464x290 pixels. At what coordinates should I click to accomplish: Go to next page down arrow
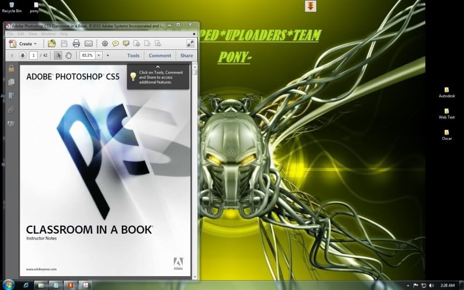point(23,55)
